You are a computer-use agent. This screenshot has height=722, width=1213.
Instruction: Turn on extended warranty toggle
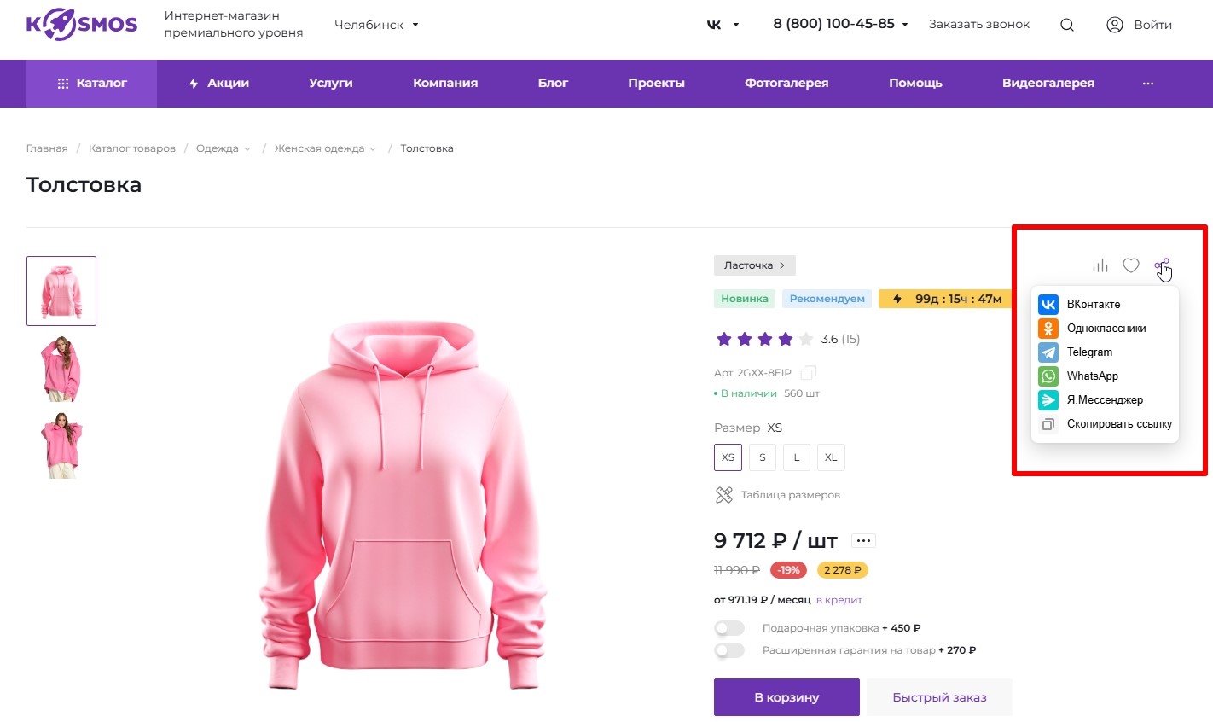(729, 650)
